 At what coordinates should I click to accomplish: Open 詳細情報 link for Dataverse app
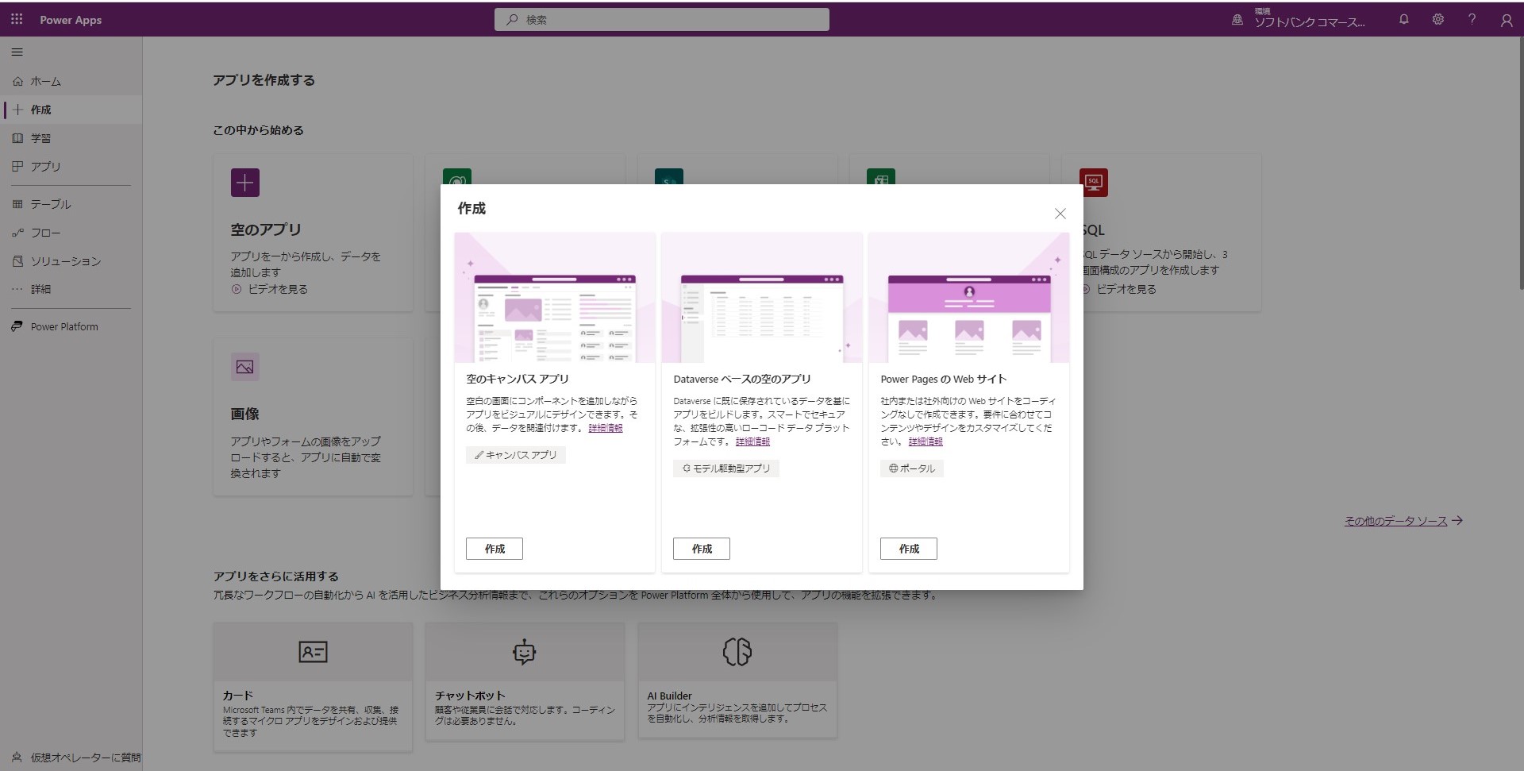(x=752, y=441)
